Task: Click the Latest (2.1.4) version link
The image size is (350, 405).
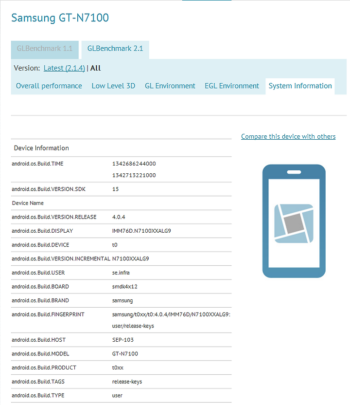Action: click(64, 68)
